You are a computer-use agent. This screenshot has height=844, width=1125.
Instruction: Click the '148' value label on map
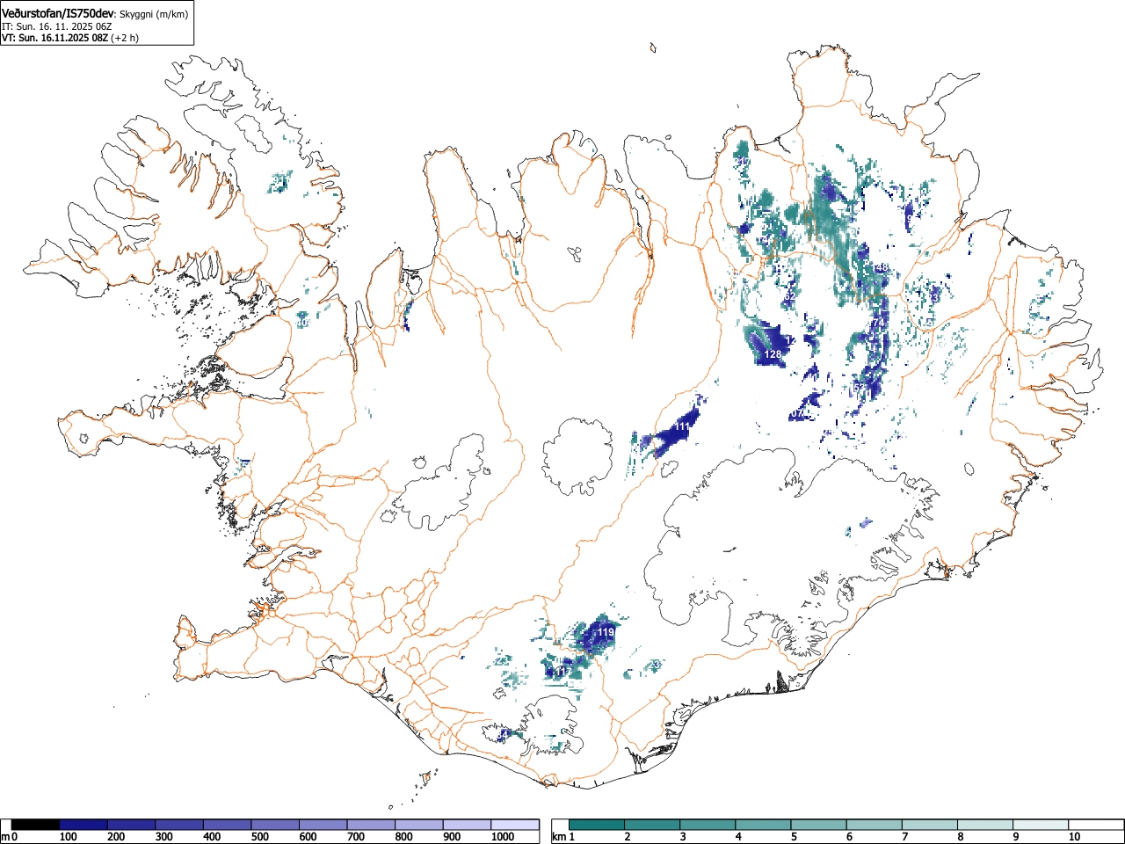(882, 268)
